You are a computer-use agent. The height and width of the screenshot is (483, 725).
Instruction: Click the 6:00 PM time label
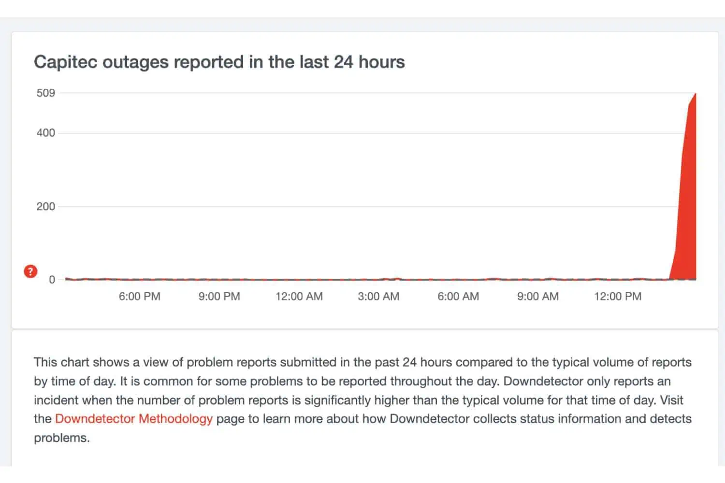click(140, 297)
